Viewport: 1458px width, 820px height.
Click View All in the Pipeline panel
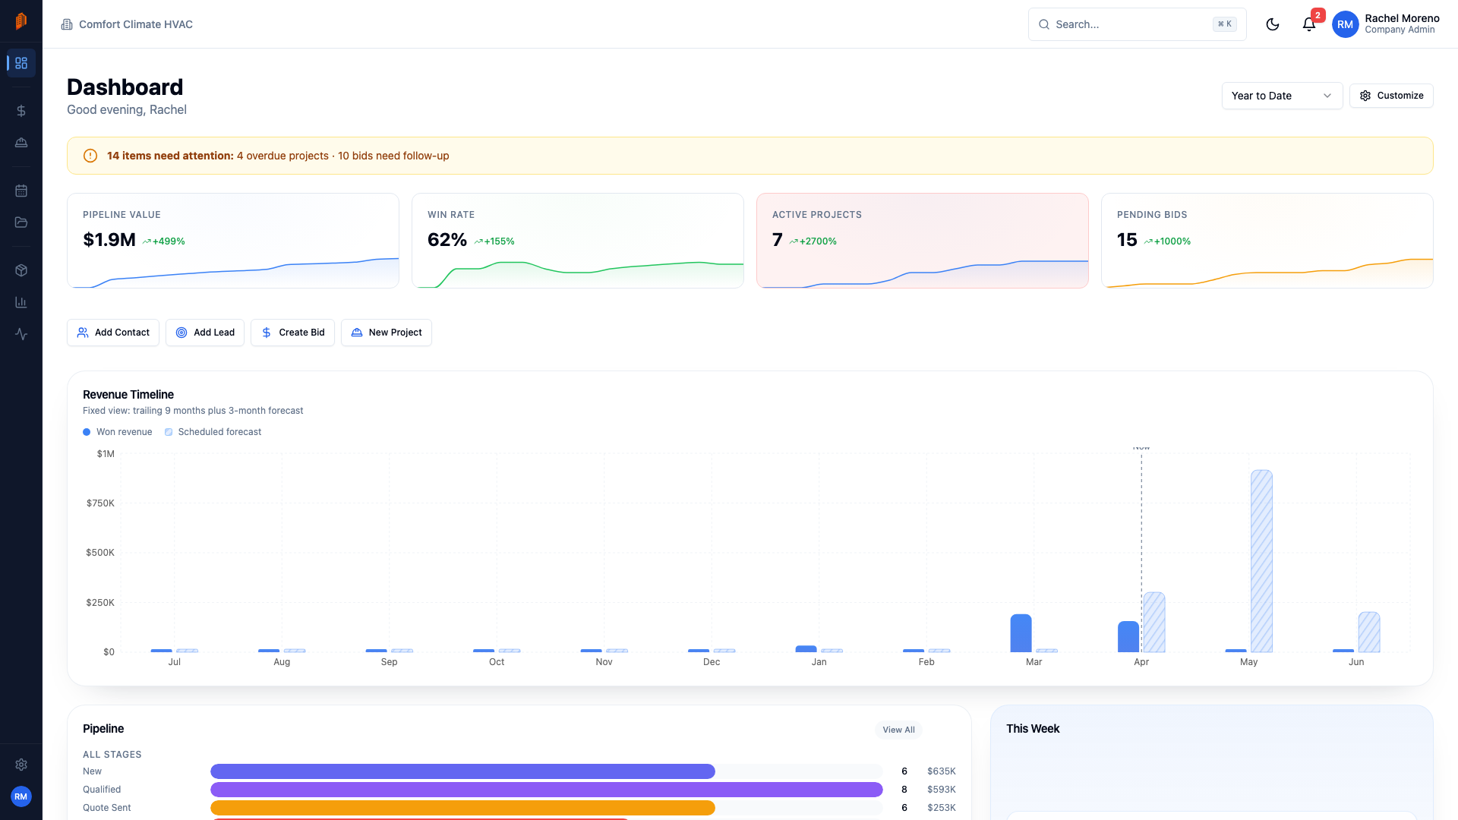click(x=898, y=730)
